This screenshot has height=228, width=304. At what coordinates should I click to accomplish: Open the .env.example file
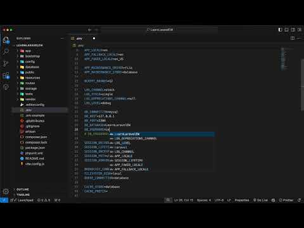(35, 115)
